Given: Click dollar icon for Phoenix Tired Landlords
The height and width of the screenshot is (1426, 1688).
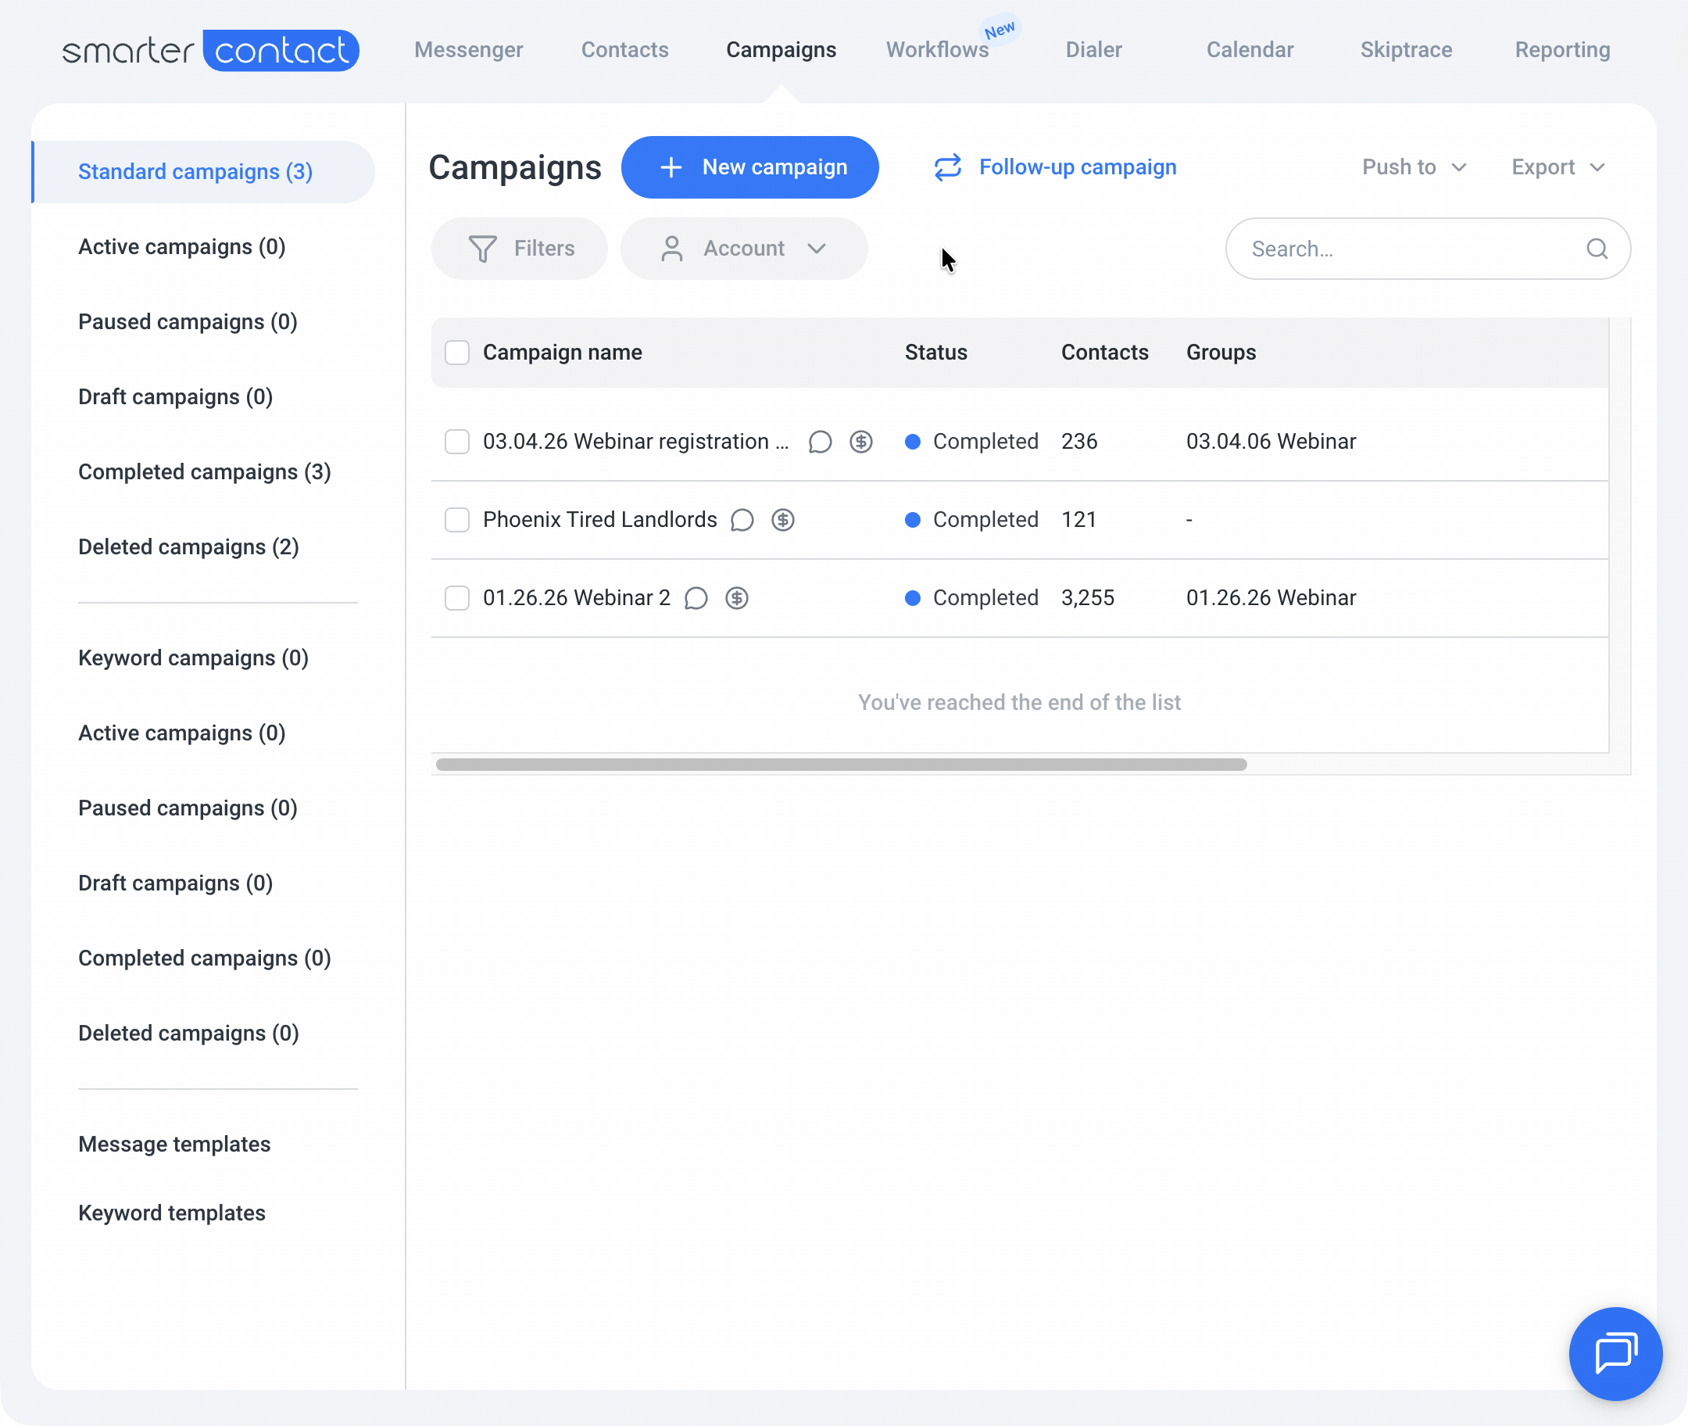Looking at the screenshot, I should [x=782, y=520].
